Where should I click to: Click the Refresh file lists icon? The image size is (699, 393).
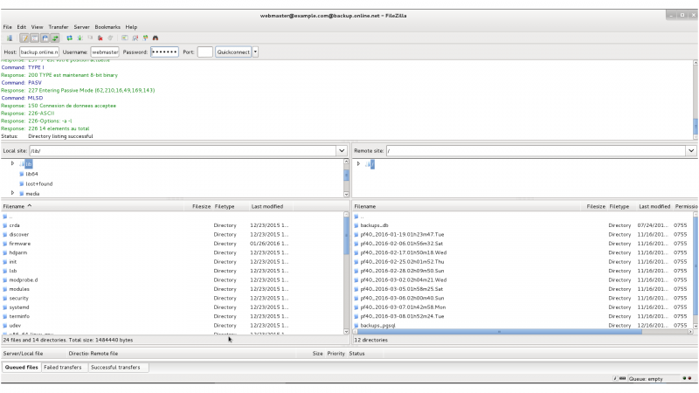point(70,38)
